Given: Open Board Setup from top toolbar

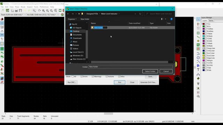Looking at the screenshot, I should coord(7,10).
